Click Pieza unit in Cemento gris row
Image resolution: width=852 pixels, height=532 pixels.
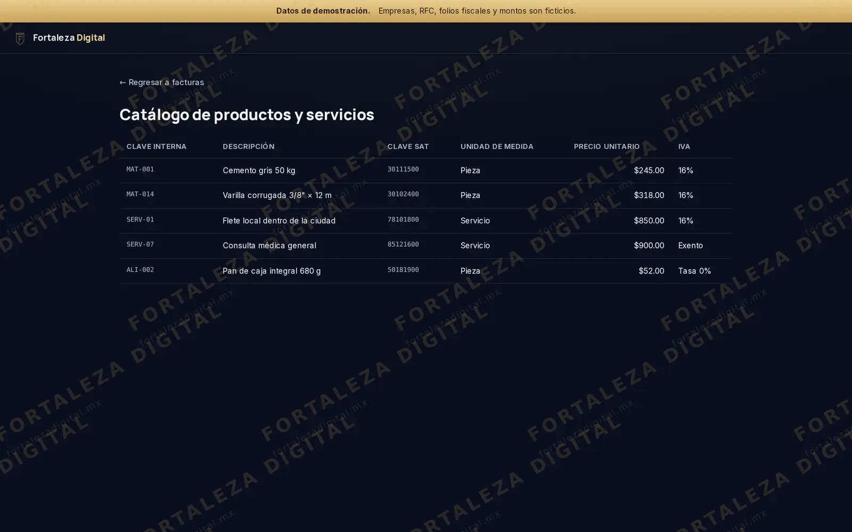470,170
